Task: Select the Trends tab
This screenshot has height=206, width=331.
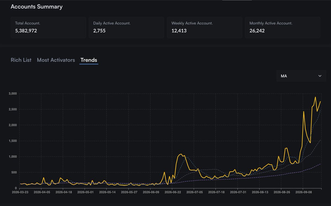Action: 89,60
